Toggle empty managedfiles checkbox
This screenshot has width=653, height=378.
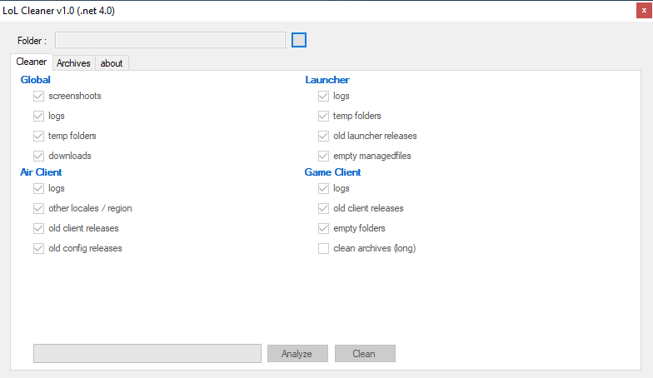tap(323, 157)
